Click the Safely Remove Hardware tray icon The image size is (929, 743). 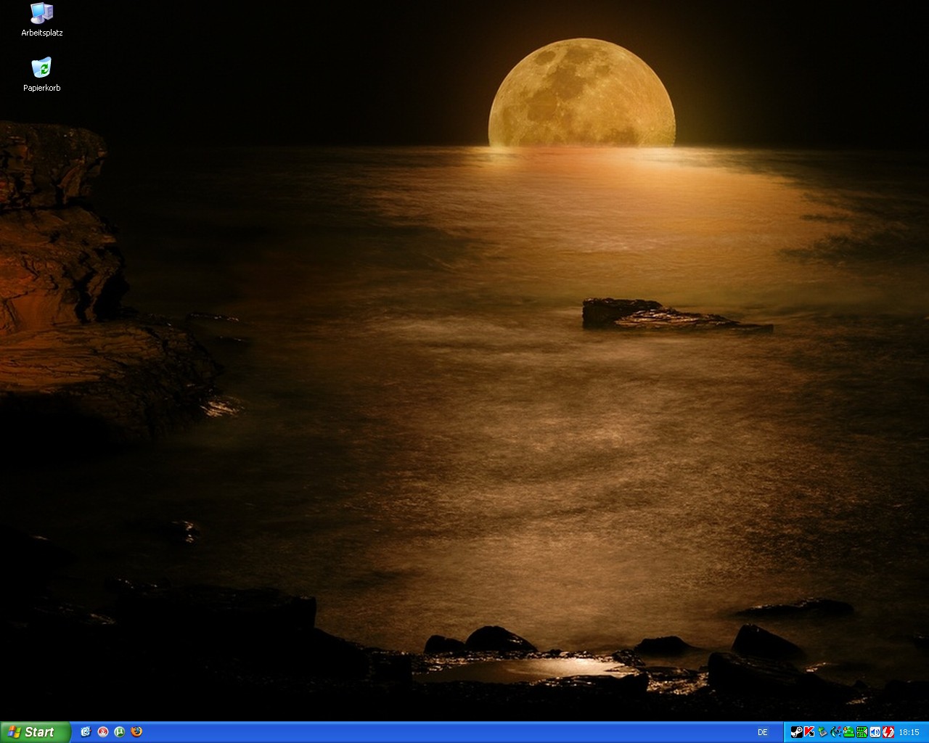tap(822, 733)
